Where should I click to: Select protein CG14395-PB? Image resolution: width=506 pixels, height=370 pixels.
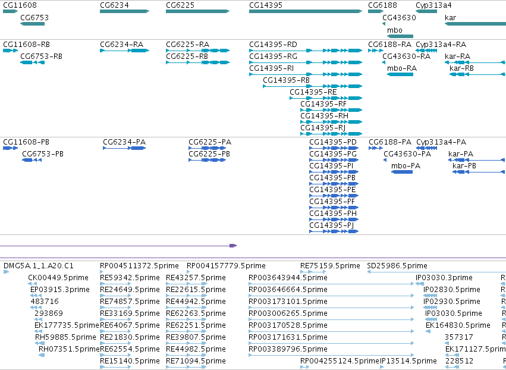coord(332,178)
